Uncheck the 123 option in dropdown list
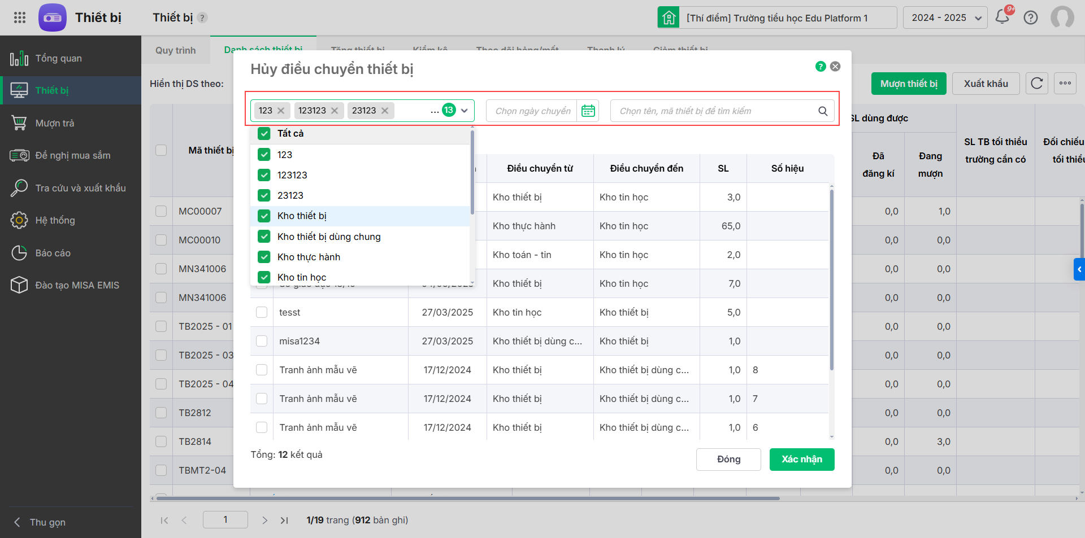This screenshot has width=1085, height=538. [264, 155]
